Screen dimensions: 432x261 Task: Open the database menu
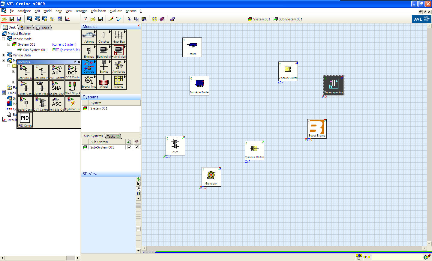point(24,11)
